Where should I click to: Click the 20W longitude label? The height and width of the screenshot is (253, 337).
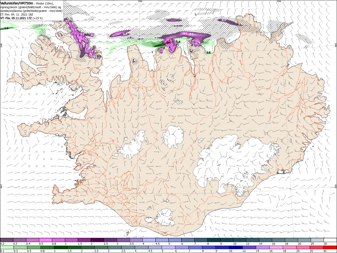coord(140,1)
